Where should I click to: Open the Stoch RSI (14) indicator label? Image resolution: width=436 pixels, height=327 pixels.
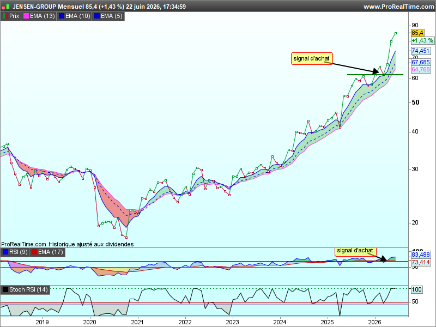pyautogui.click(x=28, y=289)
